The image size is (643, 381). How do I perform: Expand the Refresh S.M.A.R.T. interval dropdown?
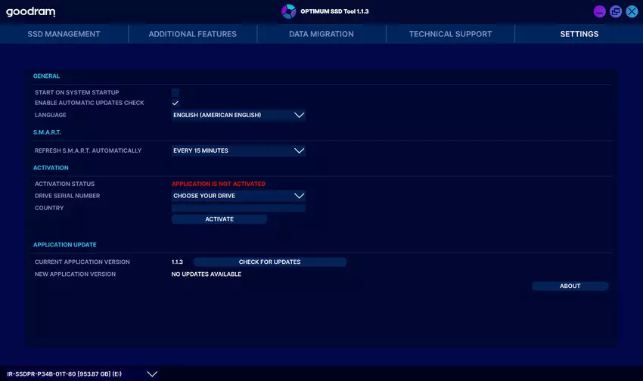click(238, 150)
